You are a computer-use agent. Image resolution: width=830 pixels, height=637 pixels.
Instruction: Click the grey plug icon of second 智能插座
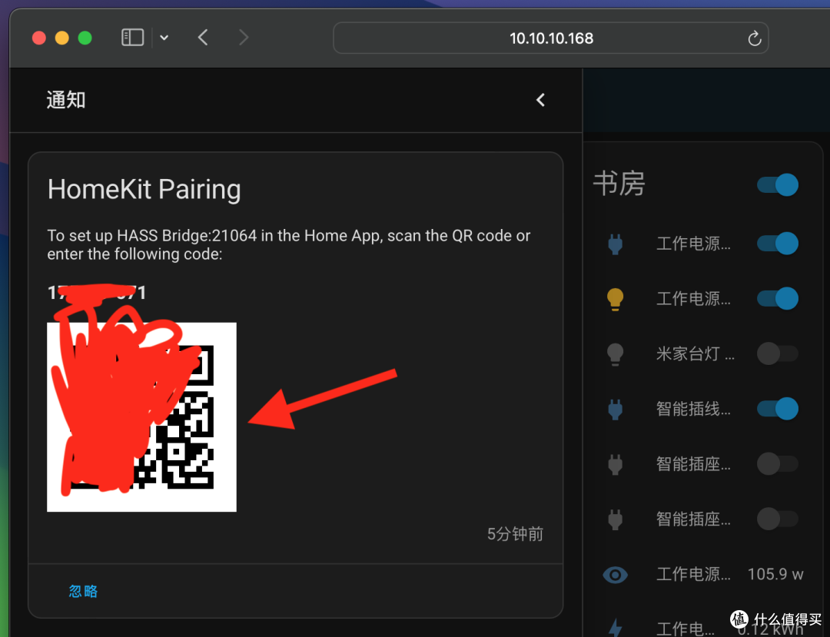615,519
